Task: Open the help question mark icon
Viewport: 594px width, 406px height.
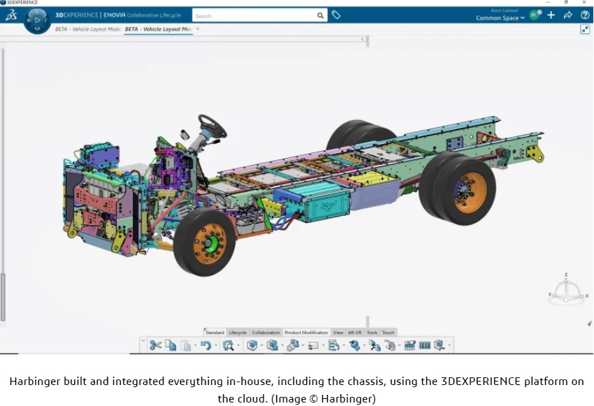Action: point(584,15)
